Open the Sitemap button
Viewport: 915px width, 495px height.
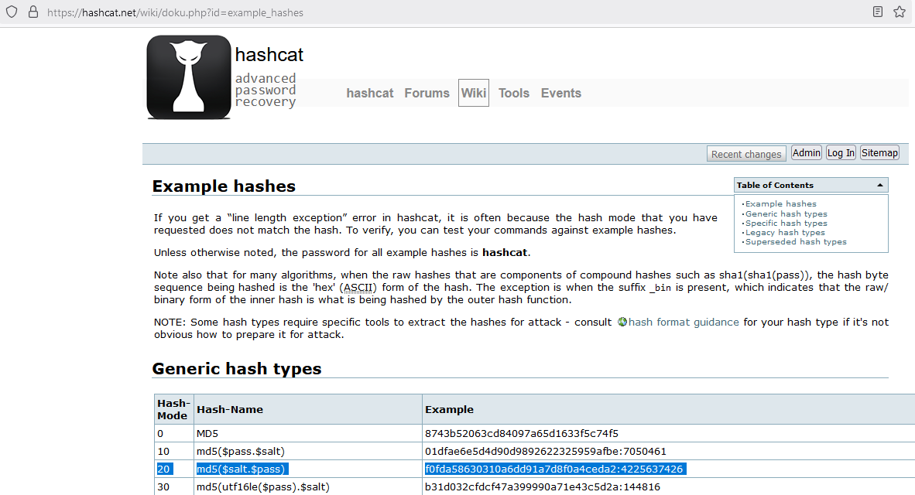879,153
